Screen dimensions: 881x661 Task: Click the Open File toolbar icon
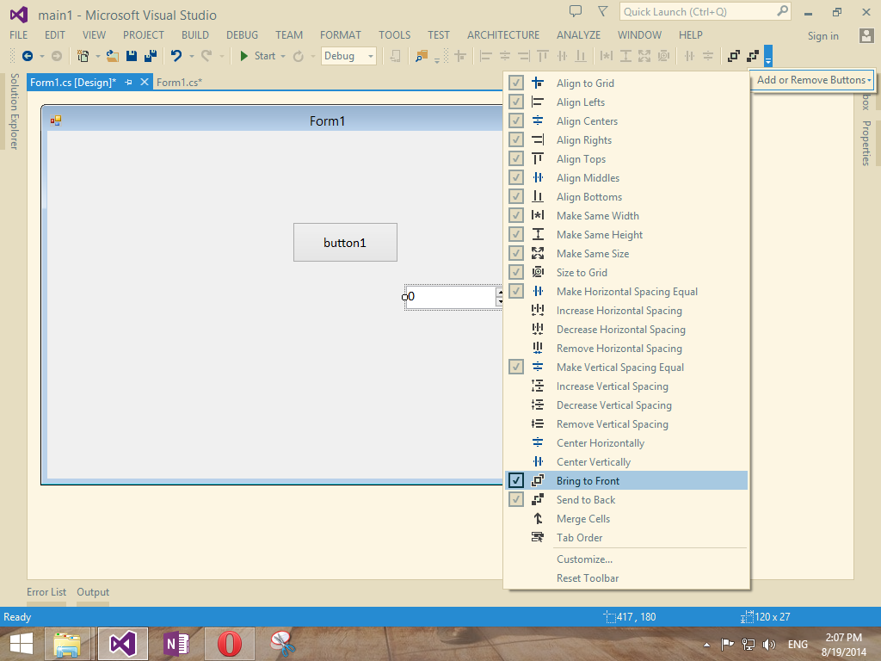pyautogui.click(x=113, y=56)
